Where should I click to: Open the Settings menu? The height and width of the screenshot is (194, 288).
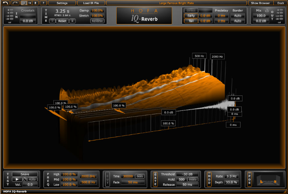click(62, 3)
